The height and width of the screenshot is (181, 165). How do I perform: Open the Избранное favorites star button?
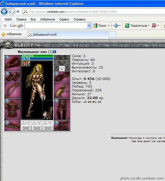click(11, 34)
